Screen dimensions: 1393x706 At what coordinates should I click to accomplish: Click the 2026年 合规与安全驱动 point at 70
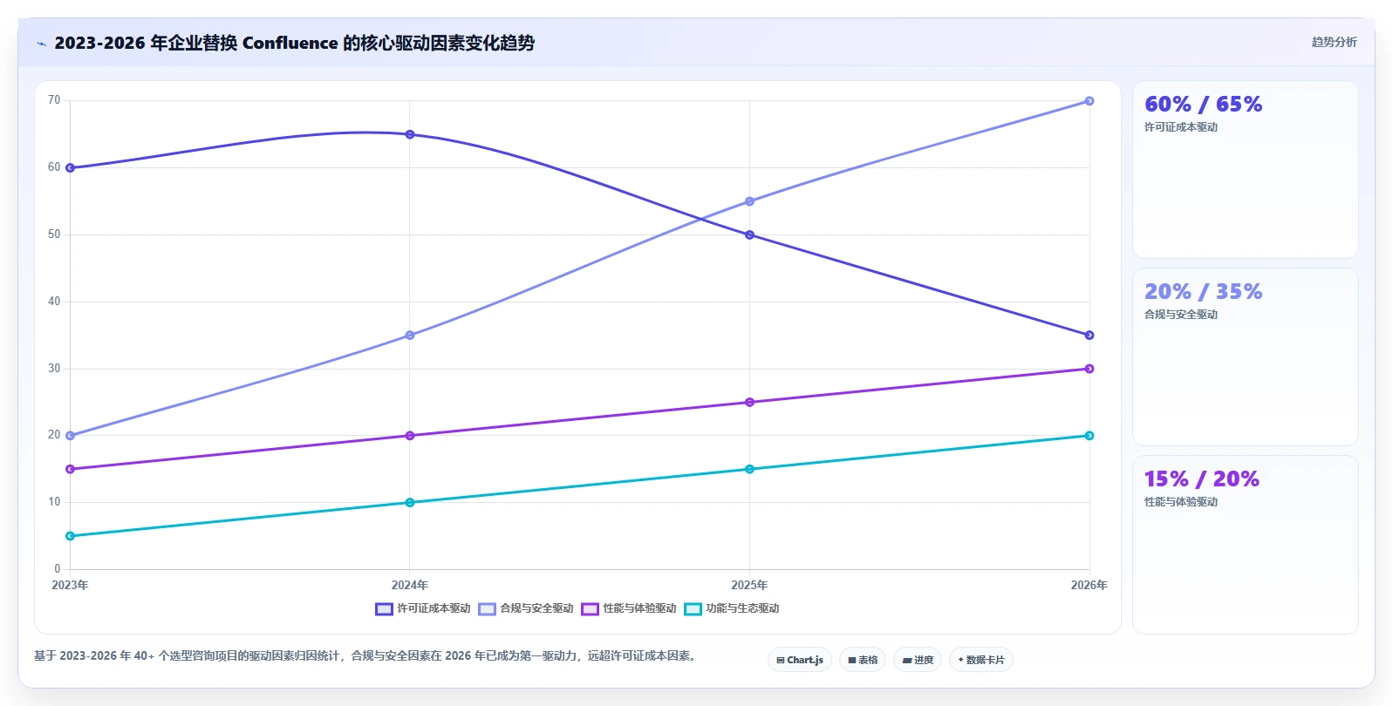click(1089, 101)
